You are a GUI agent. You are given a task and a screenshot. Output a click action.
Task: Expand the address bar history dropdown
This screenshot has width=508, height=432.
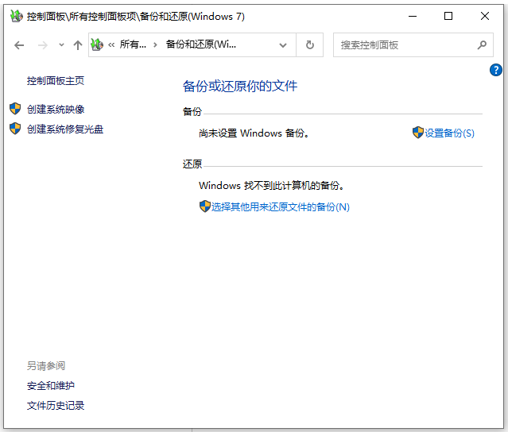pos(283,45)
